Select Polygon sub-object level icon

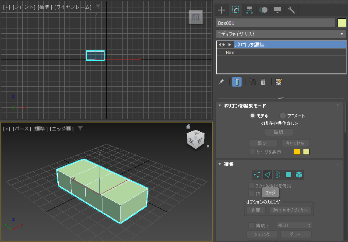[288, 175]
